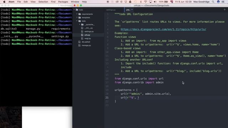Click the last (todo) prompt in Terminal
The width and height of the screenshot is (228, 128).
(6, 44)
